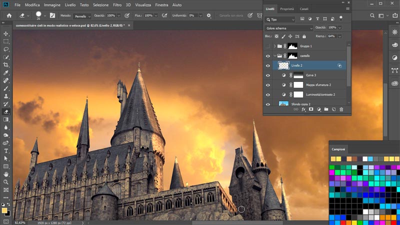Select the Path Selection arrow tool
The width and height of the screenshot is (400, 225).
tap(6, 158)
